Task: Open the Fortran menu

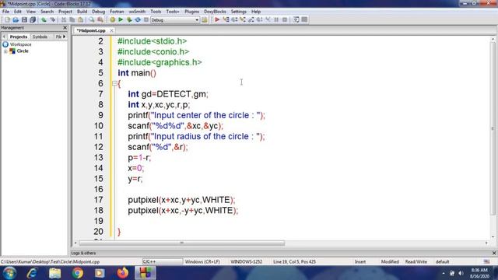Action: tap(117, 12)
